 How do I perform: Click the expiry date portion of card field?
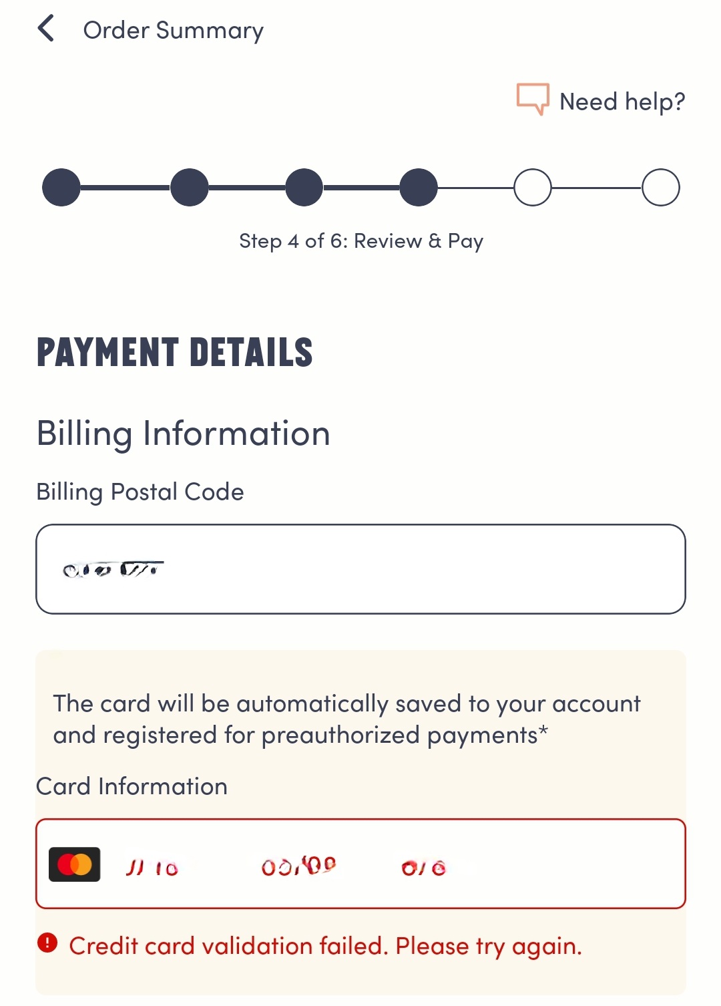pyautogui.click(x=298, y=866)
